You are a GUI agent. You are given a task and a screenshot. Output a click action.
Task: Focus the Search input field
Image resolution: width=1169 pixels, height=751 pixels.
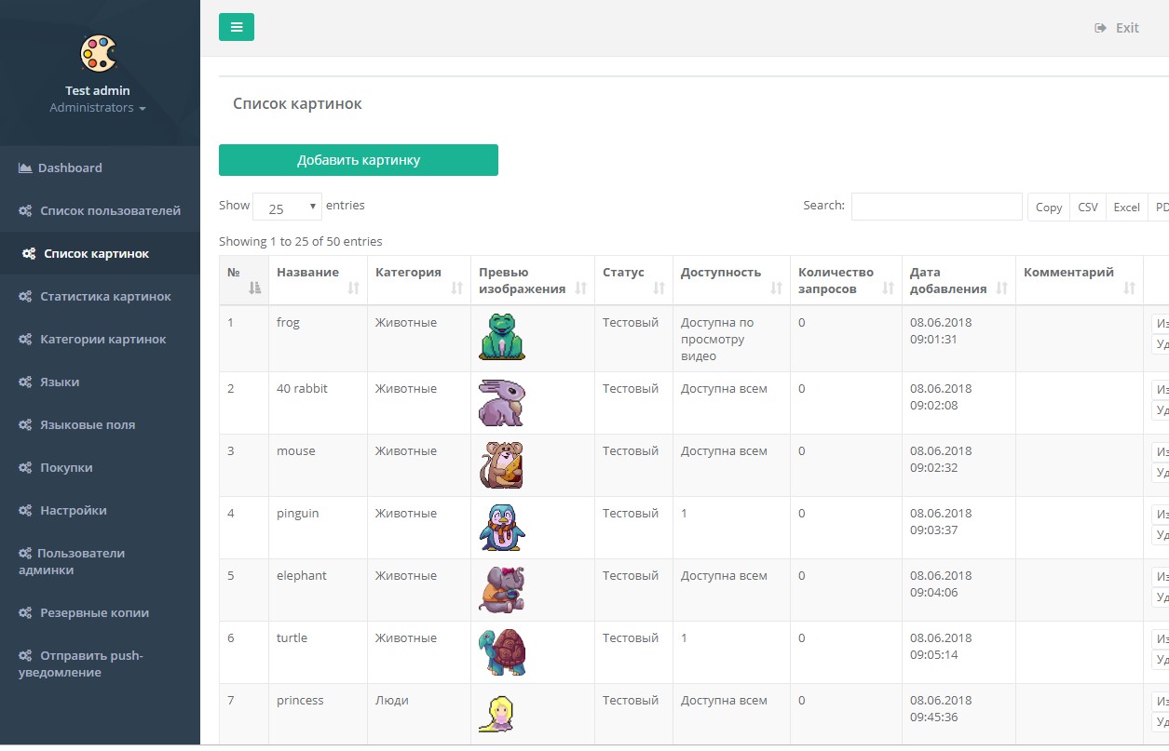tap(936, 207)
